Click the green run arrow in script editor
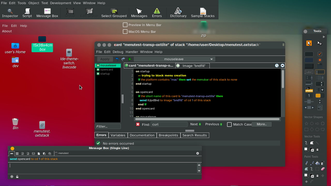 click(x=130, y=59)
